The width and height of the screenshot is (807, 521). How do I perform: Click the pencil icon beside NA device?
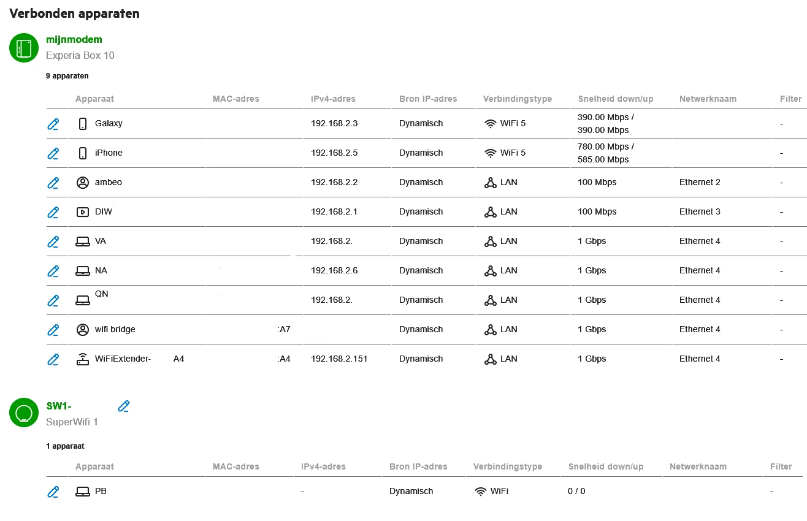(53, 271)
